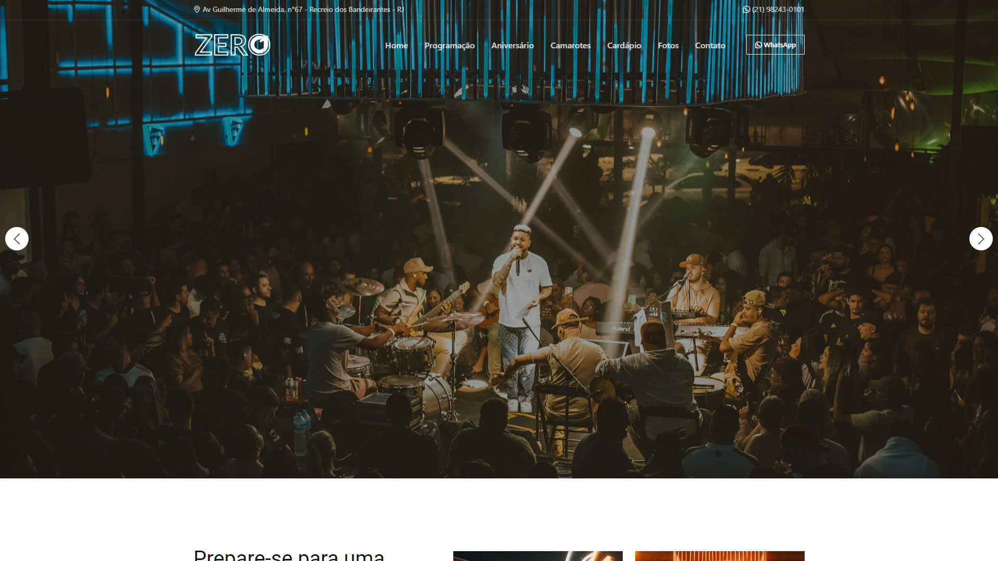Select the Contato menu item
The height and width of the screenshot is (561, 998).
[710, 46]
